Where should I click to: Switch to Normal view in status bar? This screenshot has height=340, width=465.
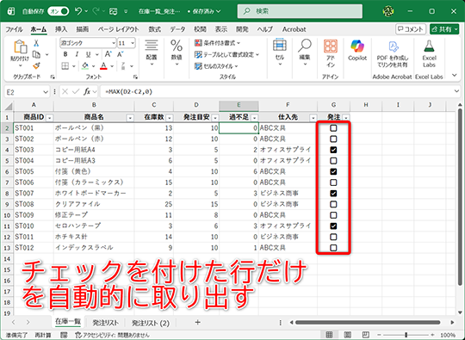(x=329, y=335)
